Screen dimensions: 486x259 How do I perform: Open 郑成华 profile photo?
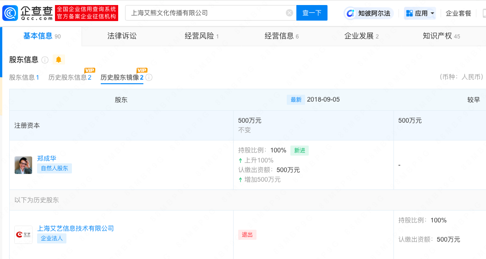(23, 165)
